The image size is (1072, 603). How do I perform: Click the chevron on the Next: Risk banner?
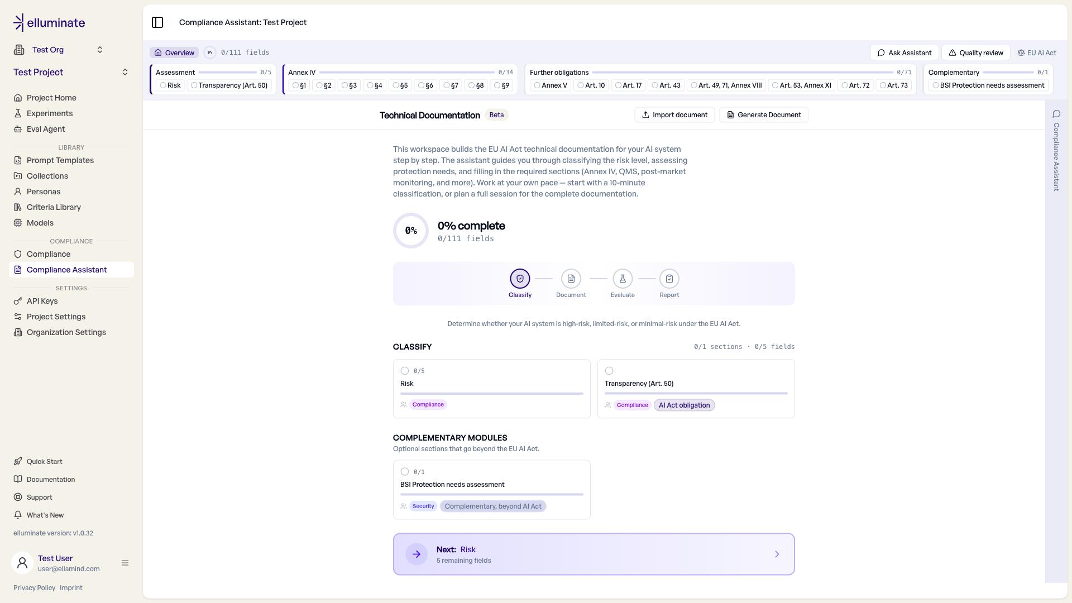pyautogui.click(x=777, y=554)
